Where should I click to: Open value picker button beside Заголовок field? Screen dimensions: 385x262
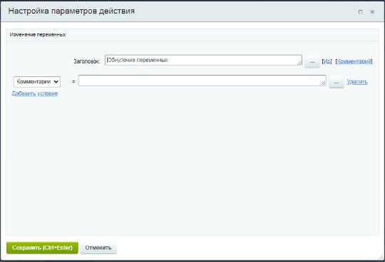click(x=312, y=62)
